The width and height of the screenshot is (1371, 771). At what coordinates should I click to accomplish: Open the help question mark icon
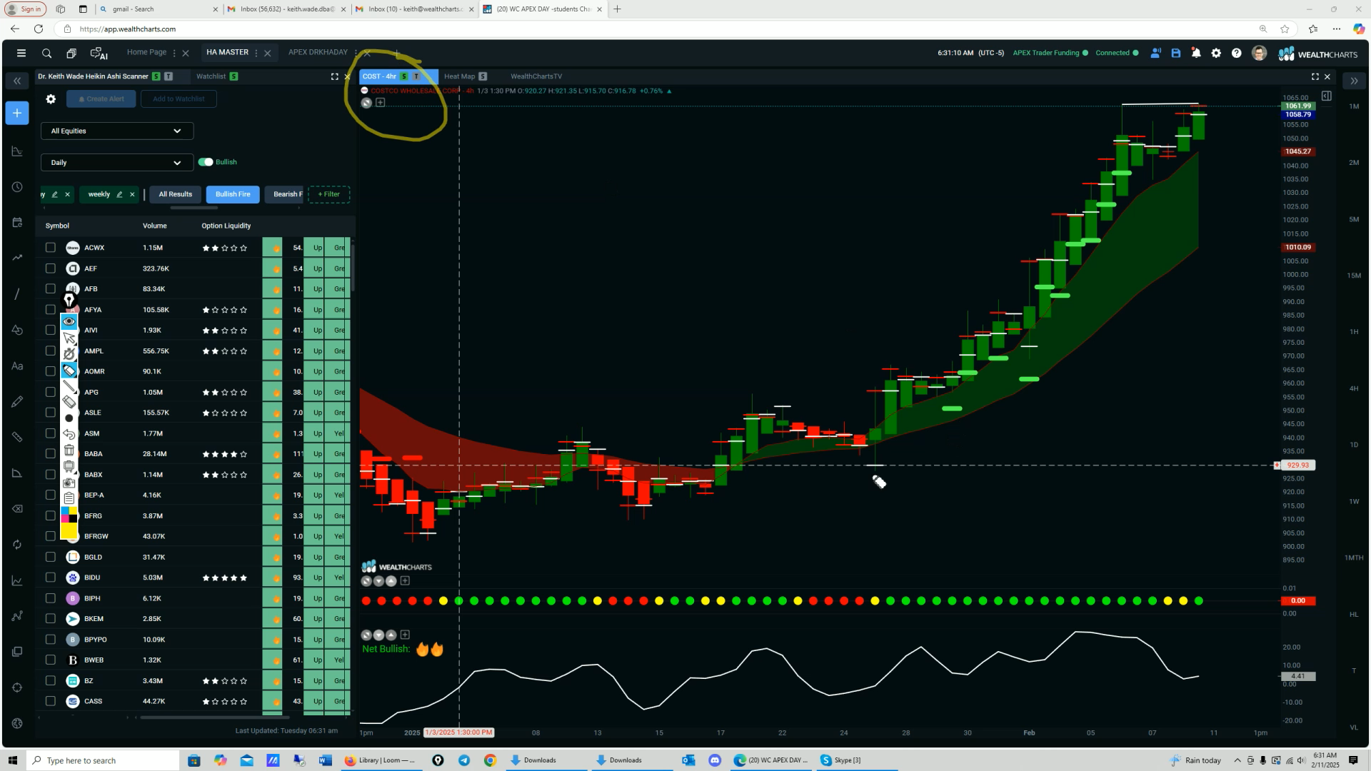click(x=1236, y=53)
